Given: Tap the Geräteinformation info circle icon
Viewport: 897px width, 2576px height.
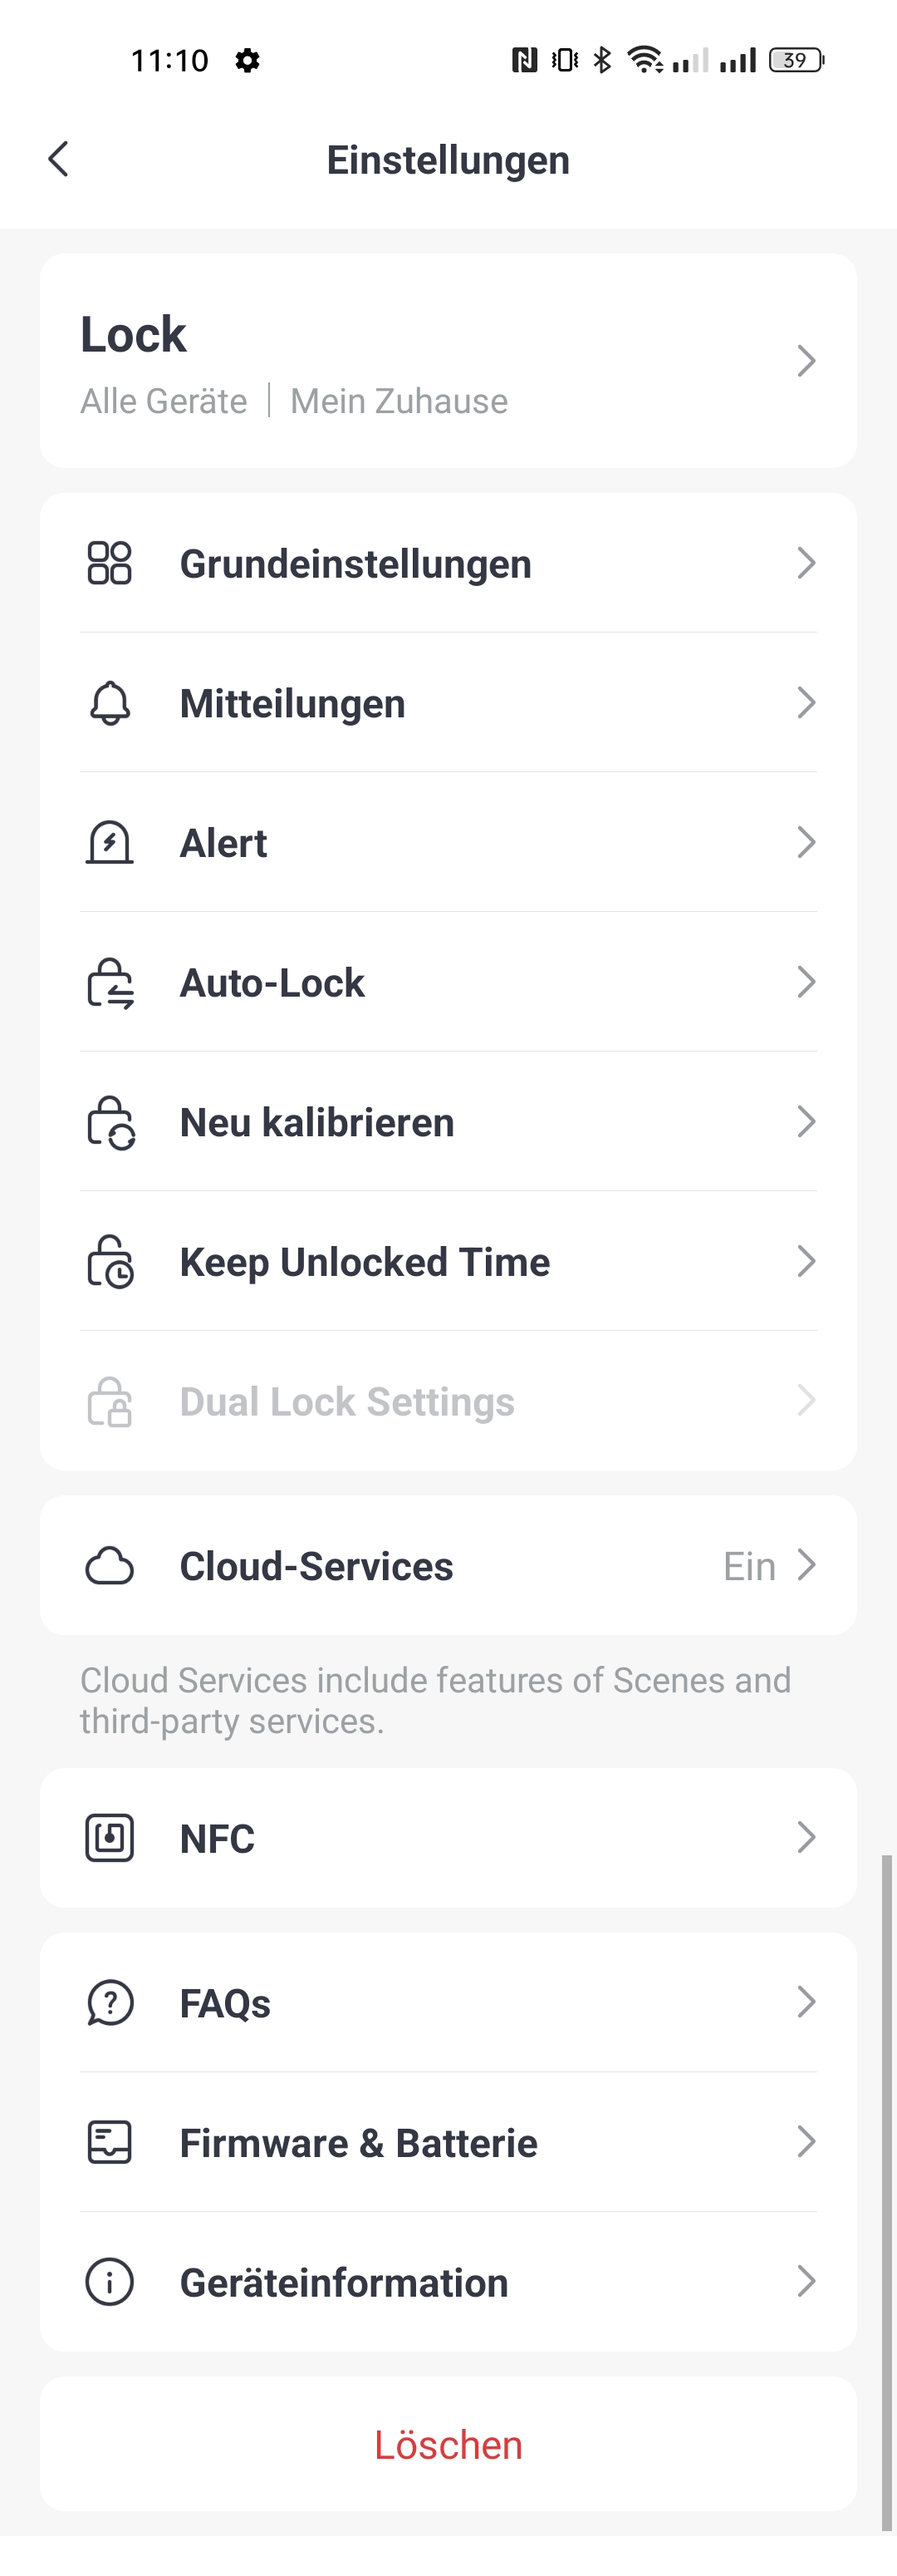Looking at the screenshot, I should coord(110,2283).
